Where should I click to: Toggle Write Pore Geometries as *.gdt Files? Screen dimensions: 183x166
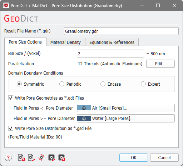[11, 98]
